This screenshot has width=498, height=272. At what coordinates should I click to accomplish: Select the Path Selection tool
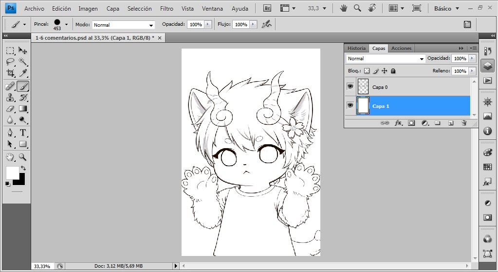click(10, 144)
